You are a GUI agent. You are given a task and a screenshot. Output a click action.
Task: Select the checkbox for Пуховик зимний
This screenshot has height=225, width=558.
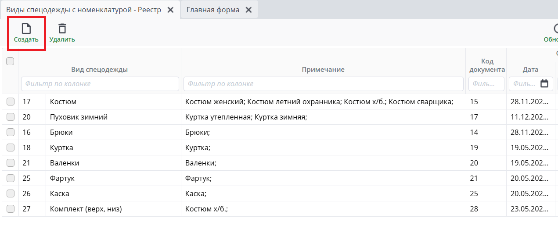(x=11, y=117)
